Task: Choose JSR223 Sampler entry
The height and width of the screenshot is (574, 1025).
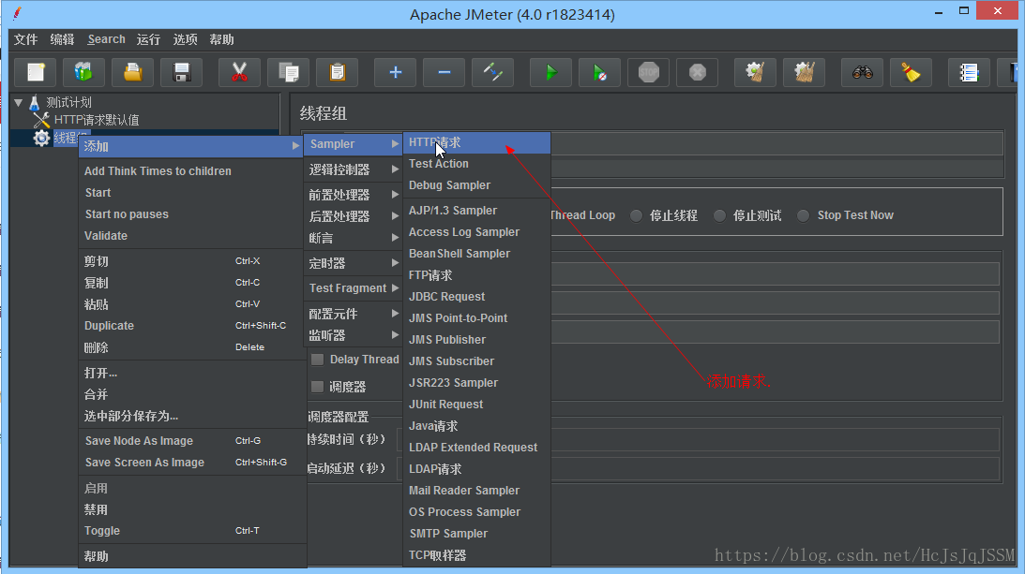Action: coord(476,383)
